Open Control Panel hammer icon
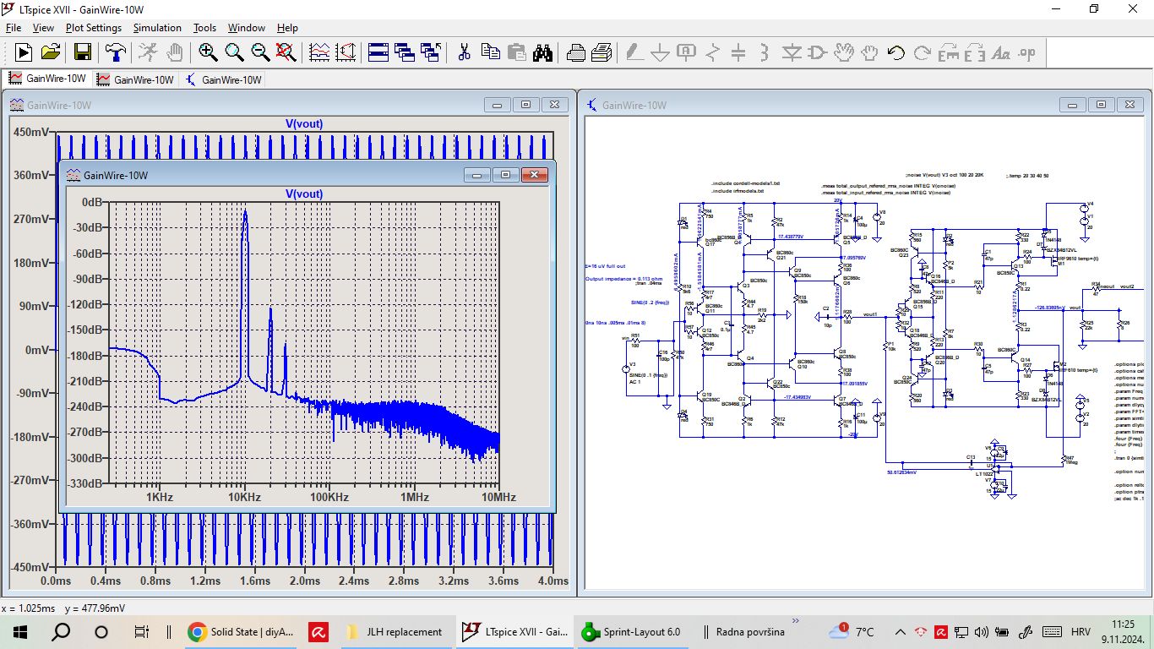Screen dimensions: 1154x649 coord(115,52)
